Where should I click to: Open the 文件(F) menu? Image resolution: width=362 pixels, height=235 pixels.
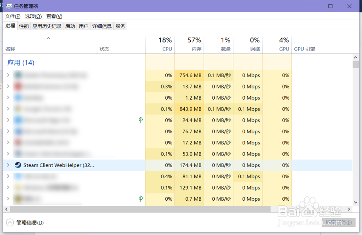(13, 16)
